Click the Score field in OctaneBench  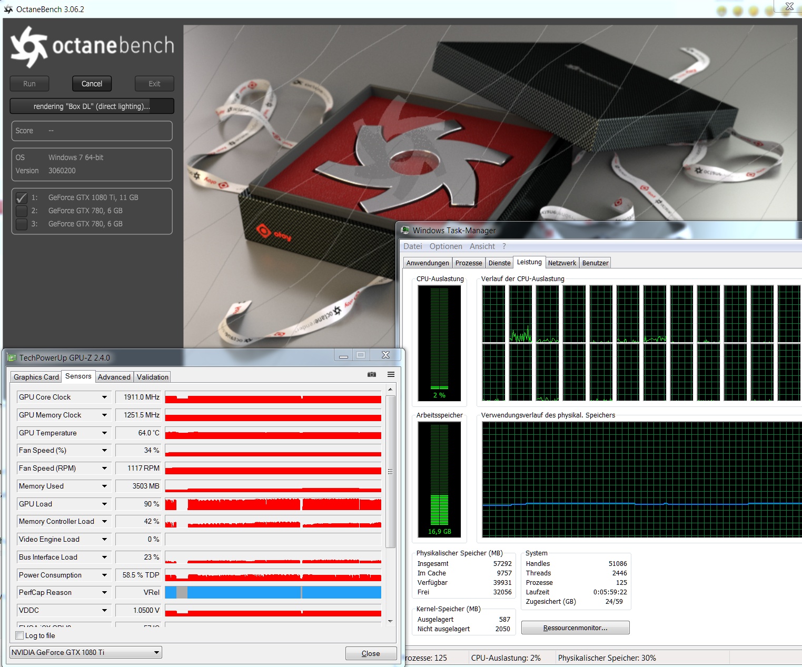(x=92, y=131)
